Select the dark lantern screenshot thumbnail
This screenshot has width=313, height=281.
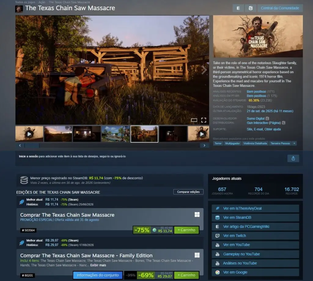pyautogui.click(x=173, y=134)
